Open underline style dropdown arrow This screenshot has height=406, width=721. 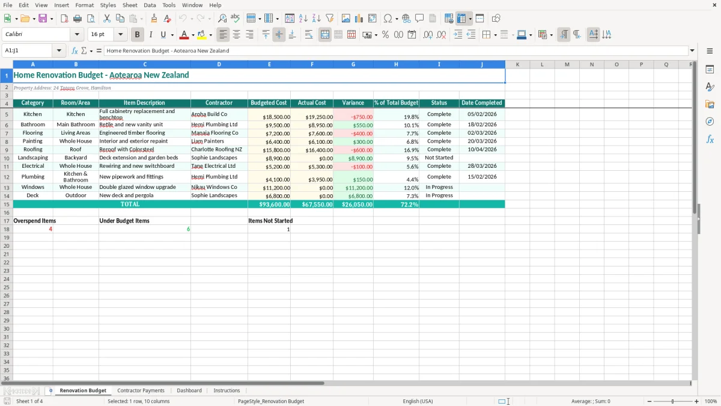(172, 35)
